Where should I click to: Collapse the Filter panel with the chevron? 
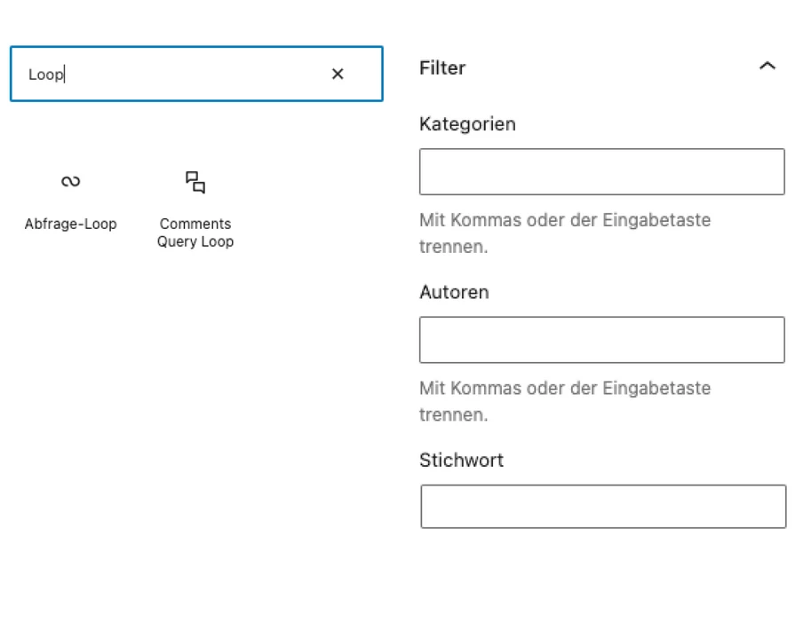[767, 67]
